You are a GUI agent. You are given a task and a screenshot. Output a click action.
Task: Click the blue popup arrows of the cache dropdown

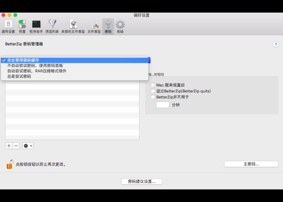[x=149, y=60]
